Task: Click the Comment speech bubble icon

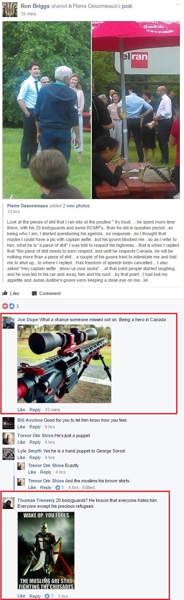Action: coord(34,293)
